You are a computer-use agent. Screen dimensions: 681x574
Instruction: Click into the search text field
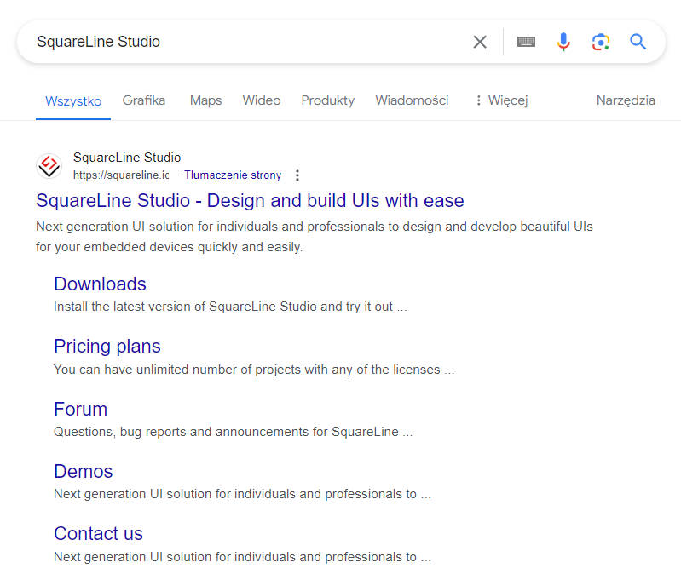[x=247, y=42]
